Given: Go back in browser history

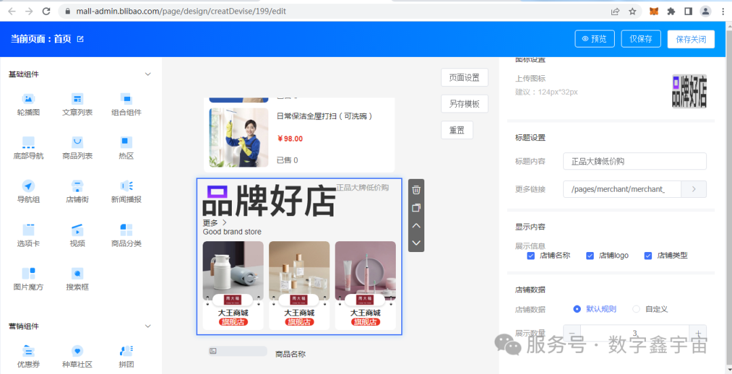Looking at the screenshot, I should 12,12.
